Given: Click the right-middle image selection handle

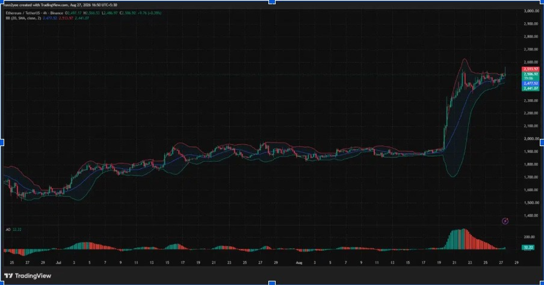Looking at the screenshot, I should 542,142.
